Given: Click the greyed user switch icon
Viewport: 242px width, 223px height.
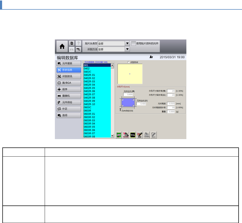Looking at the screenshot, I should 72,49.
